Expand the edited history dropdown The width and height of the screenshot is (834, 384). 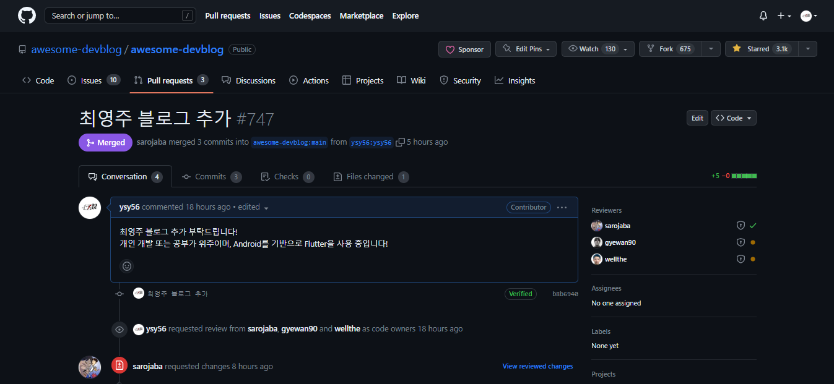(253, 207)
